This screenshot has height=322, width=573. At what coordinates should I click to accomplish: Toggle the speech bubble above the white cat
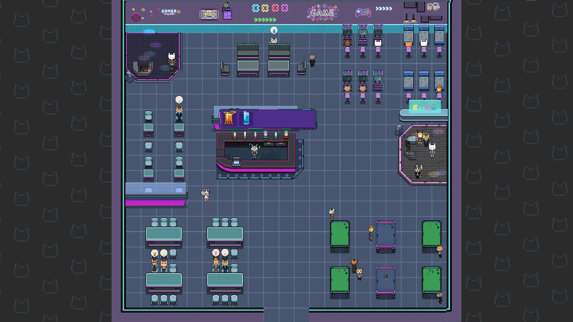tap(274, 30)
